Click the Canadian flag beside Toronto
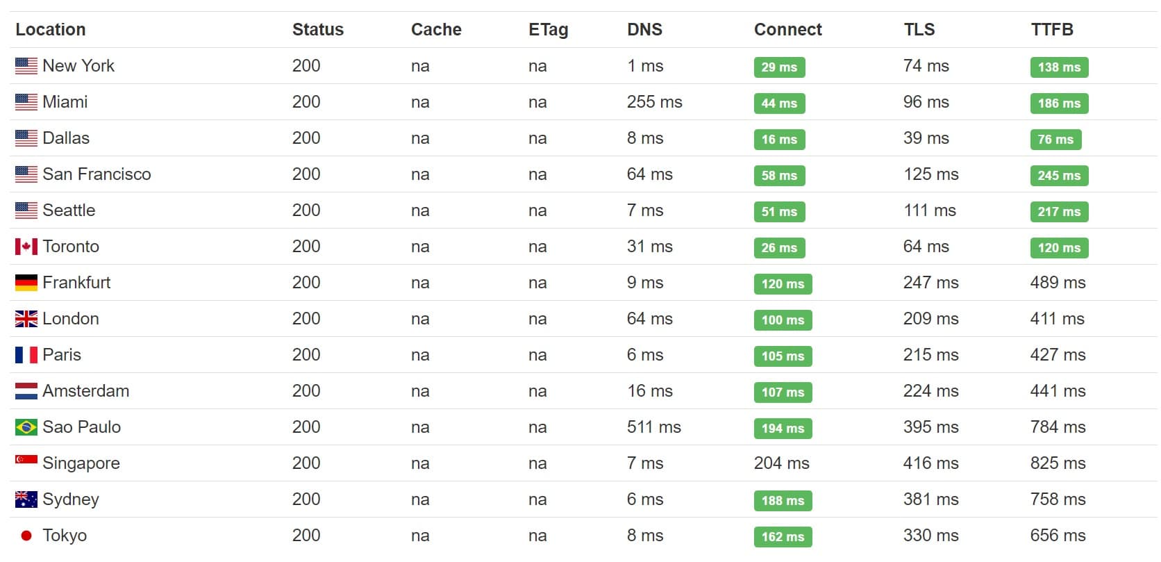 point(26,247)
